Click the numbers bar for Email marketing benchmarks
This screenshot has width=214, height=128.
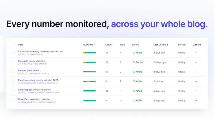click(90, 82)
